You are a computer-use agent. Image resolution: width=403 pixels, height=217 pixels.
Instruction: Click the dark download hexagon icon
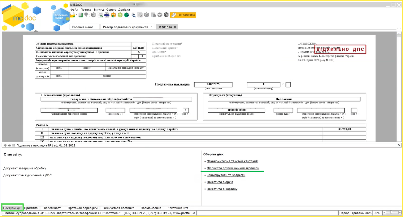coord(166,15)
